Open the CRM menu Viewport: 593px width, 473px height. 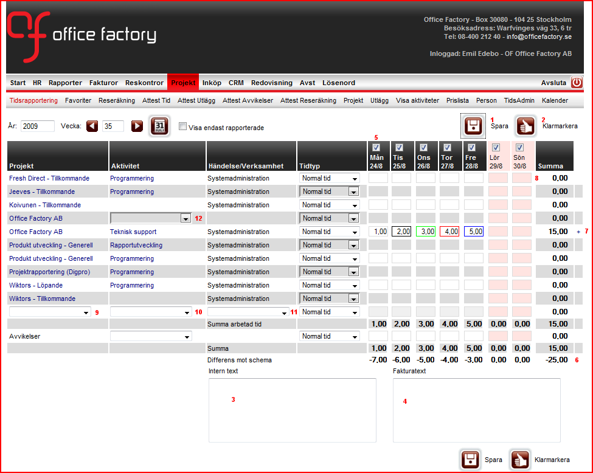pyautogui.click(x=236, y=83)
